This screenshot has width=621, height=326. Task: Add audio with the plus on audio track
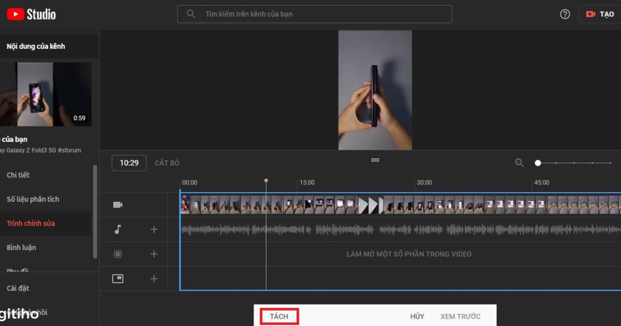tap(154, 229)
